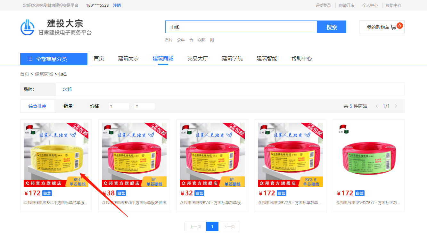The image size is (427, 246).
Task: Click the 下一页 pagination button
Action: pos(229,226)
